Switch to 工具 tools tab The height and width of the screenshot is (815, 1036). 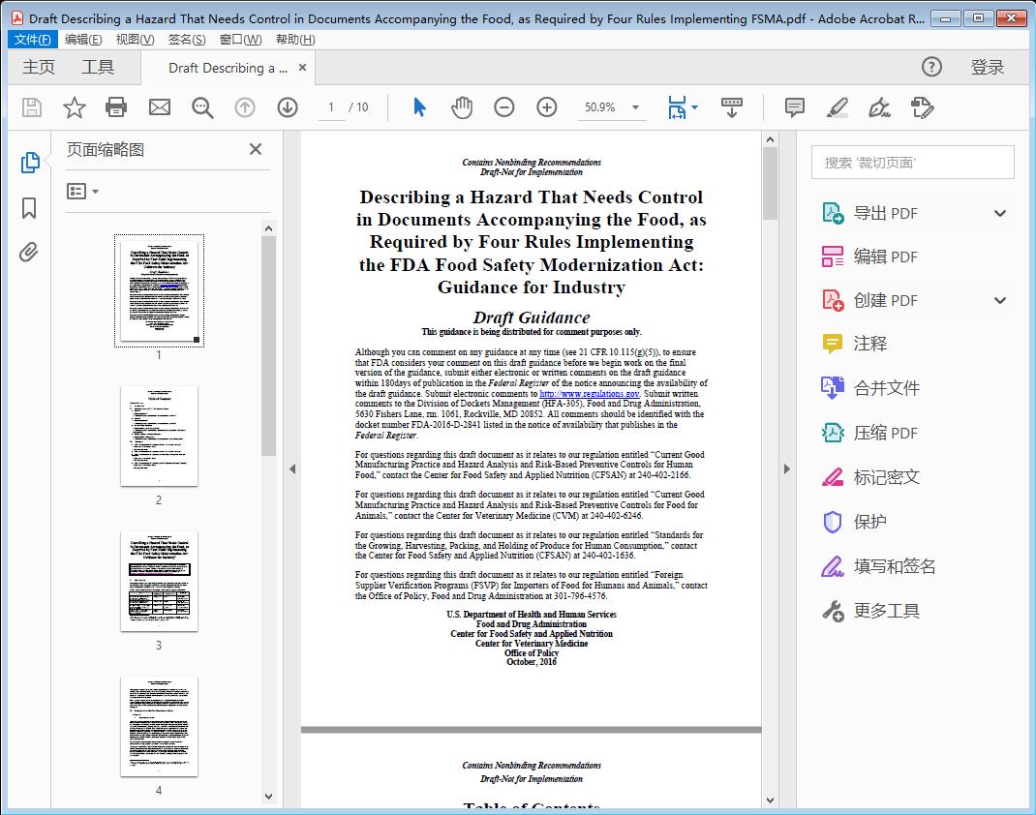coord(98,67)
